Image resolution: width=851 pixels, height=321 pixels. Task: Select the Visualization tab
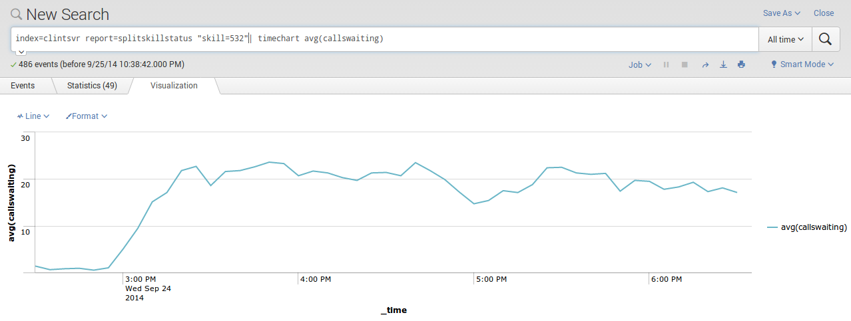pyautogui.click(x=174, y=86)
